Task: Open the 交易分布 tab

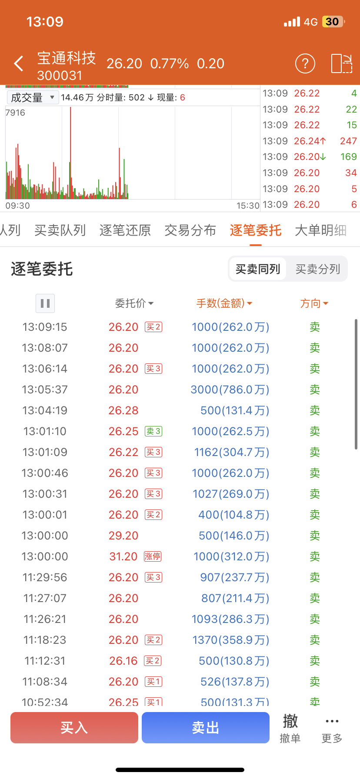Action: click(190, 230)
